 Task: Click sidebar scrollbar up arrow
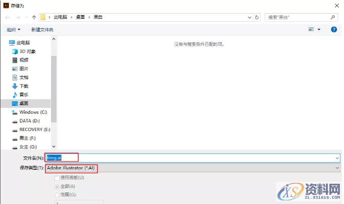(x=54, y=39)
